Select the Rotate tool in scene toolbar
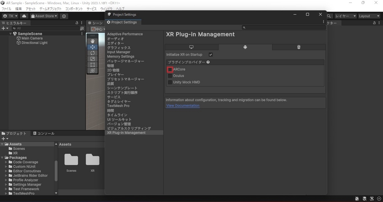The image size is (383, 202). click(93, 53)
